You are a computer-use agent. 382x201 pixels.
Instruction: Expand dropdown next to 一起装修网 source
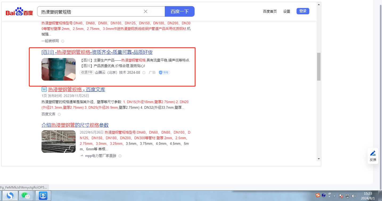tap(63, 41)
